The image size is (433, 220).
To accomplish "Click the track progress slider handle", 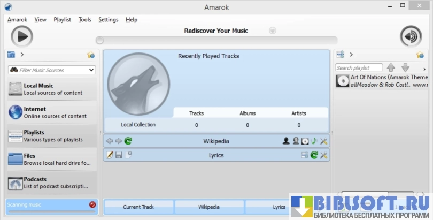I will [x=99, y=40].
